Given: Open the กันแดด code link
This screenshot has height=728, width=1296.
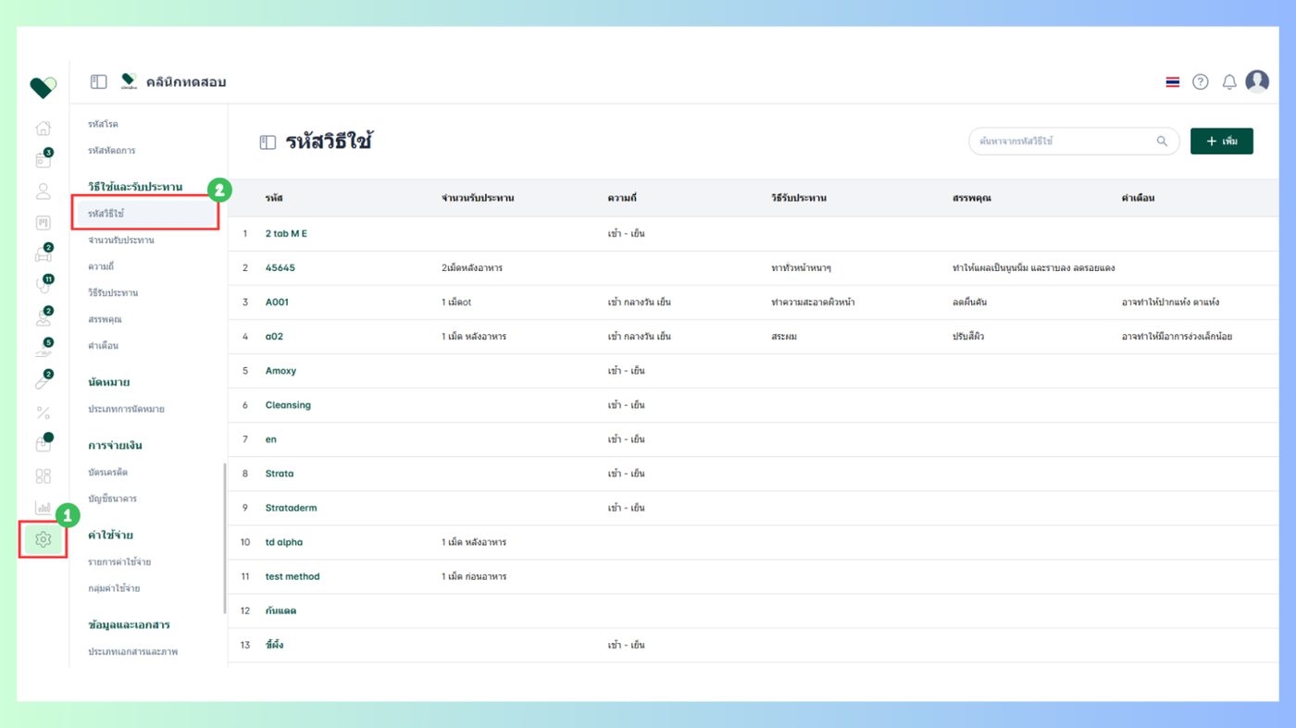Looking at the screenshot, I should (280, 611).
